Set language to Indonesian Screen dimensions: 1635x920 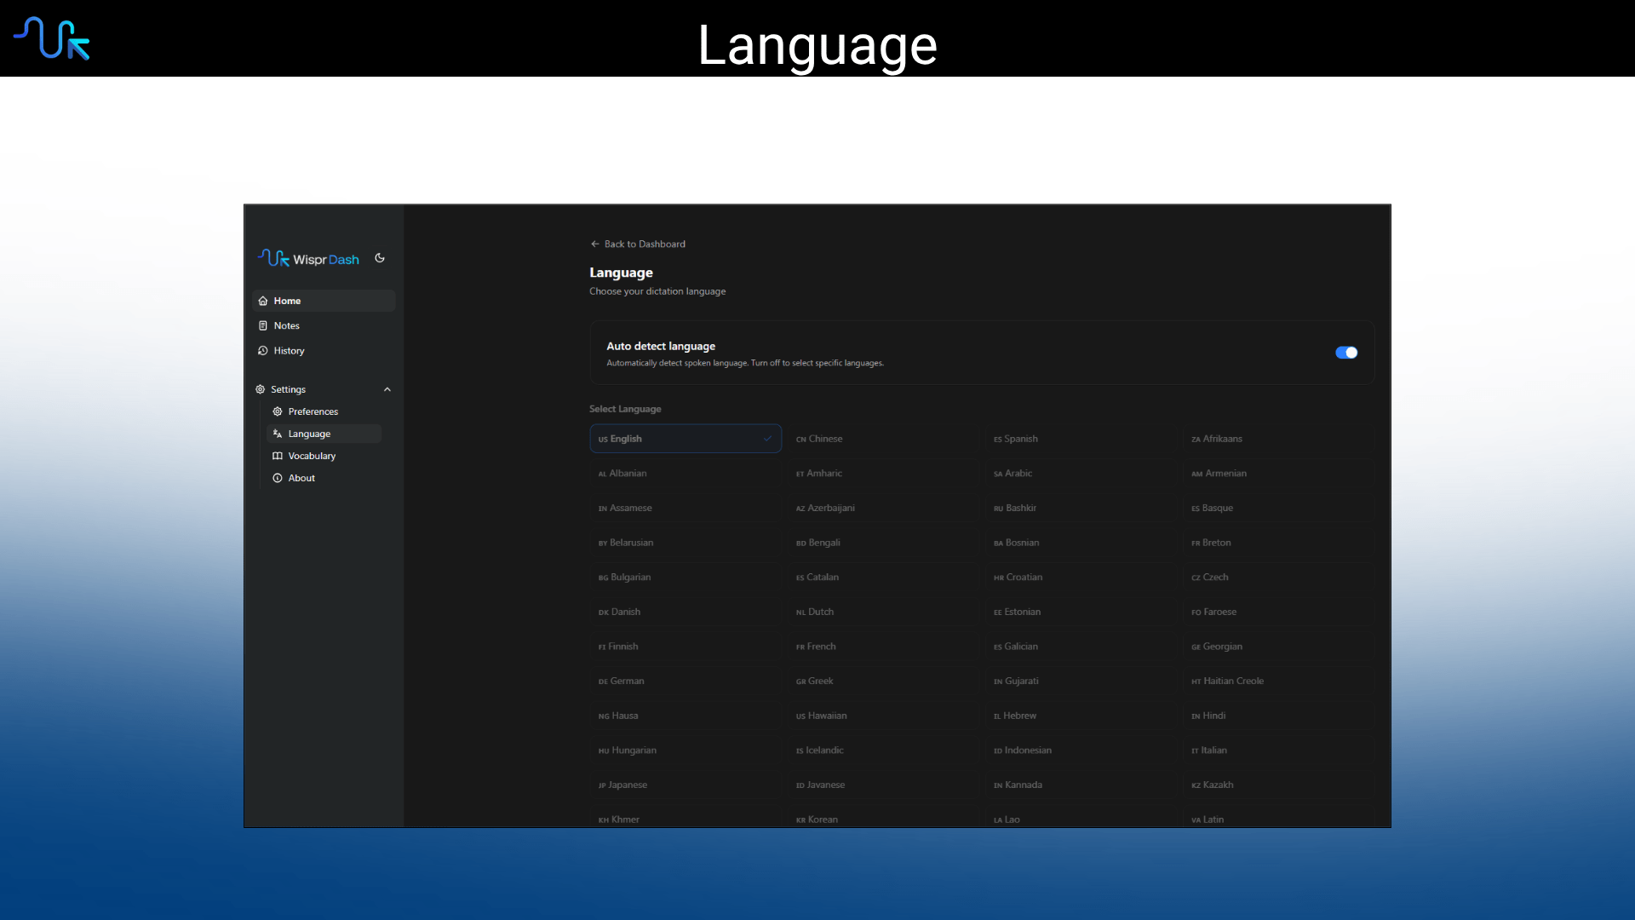point(1081,750)
